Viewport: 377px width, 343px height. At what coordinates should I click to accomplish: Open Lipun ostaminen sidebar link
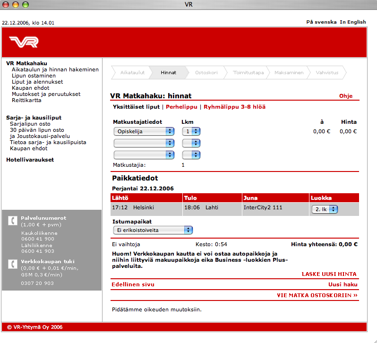tap(34, 76)
